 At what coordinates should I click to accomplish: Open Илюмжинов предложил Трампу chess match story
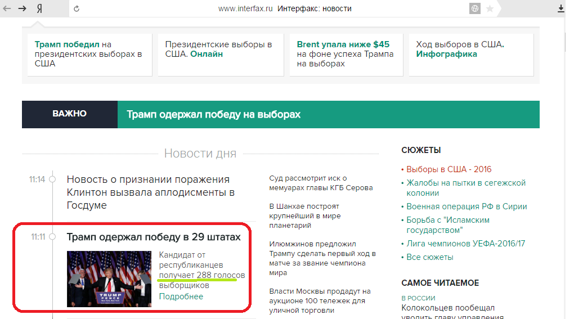coord(322,258)
